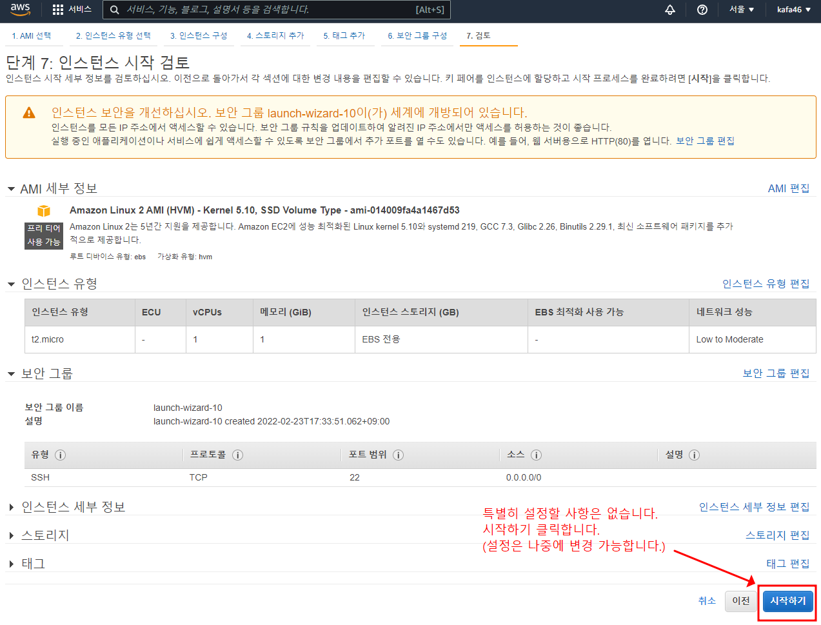Click source value 0.0.0.0/0

point(524,477)
